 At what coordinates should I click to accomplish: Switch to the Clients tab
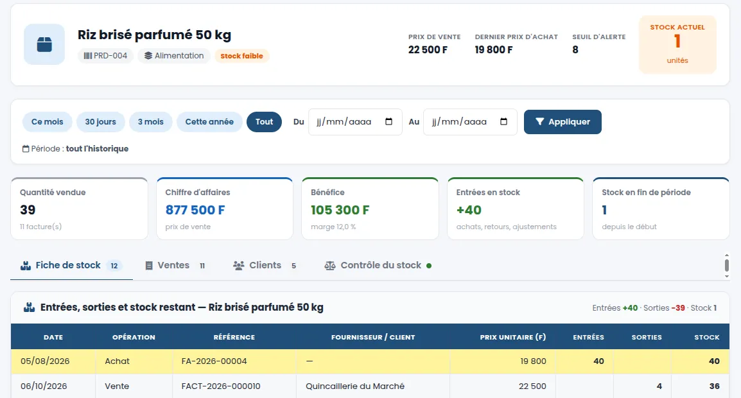[265, 266]
